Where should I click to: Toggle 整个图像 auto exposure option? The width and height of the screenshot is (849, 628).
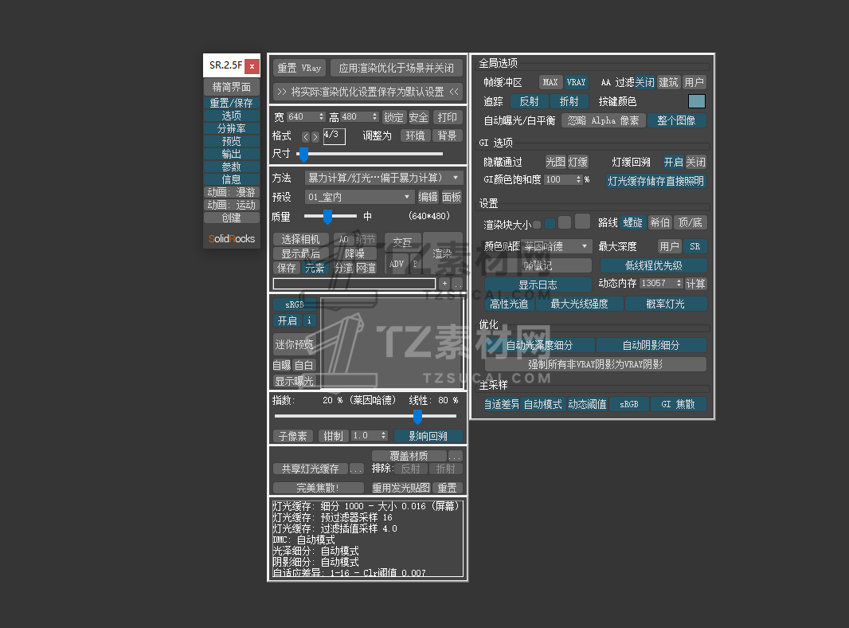coord(676,120)
